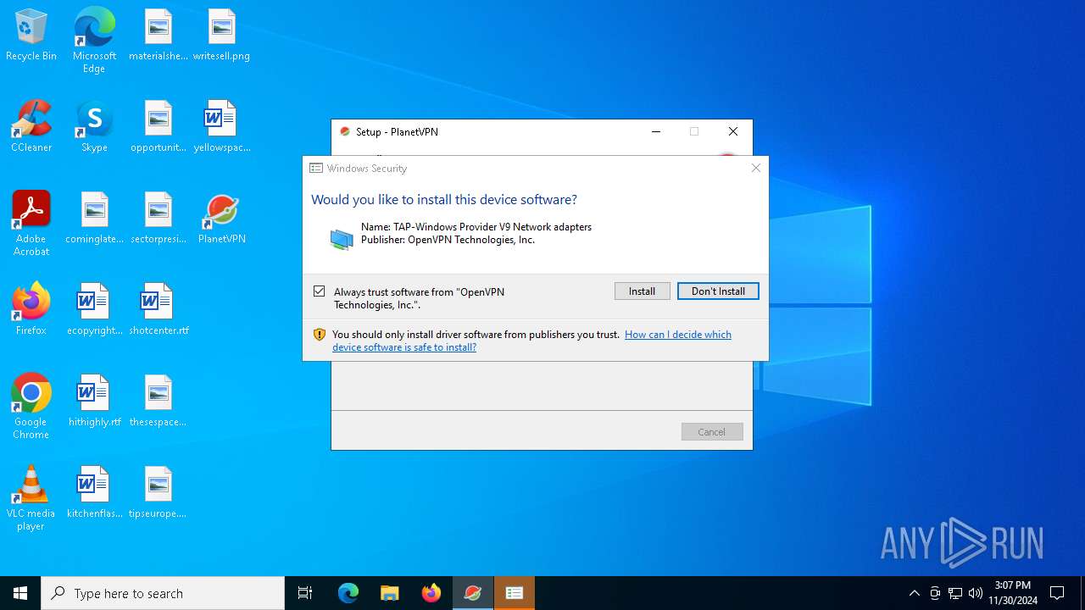Open Task View on the taskbar
Viewport: 1085px width, 610px height.
pyautogui.click(x=305, y=593)
